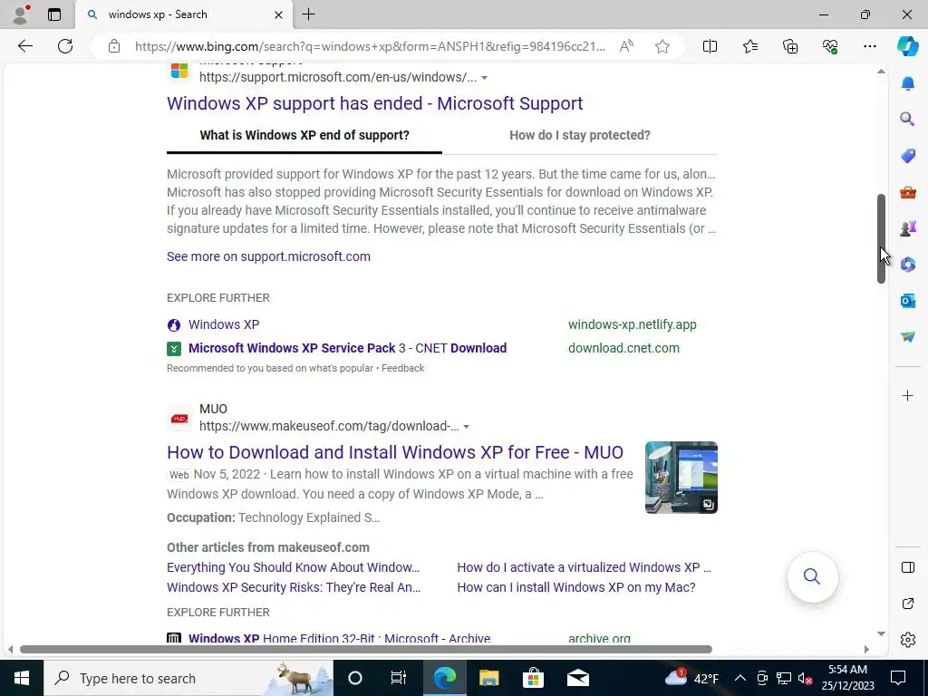928x696 pixels.
Task: Open the Edge profile icon
Action: [22, 14]
